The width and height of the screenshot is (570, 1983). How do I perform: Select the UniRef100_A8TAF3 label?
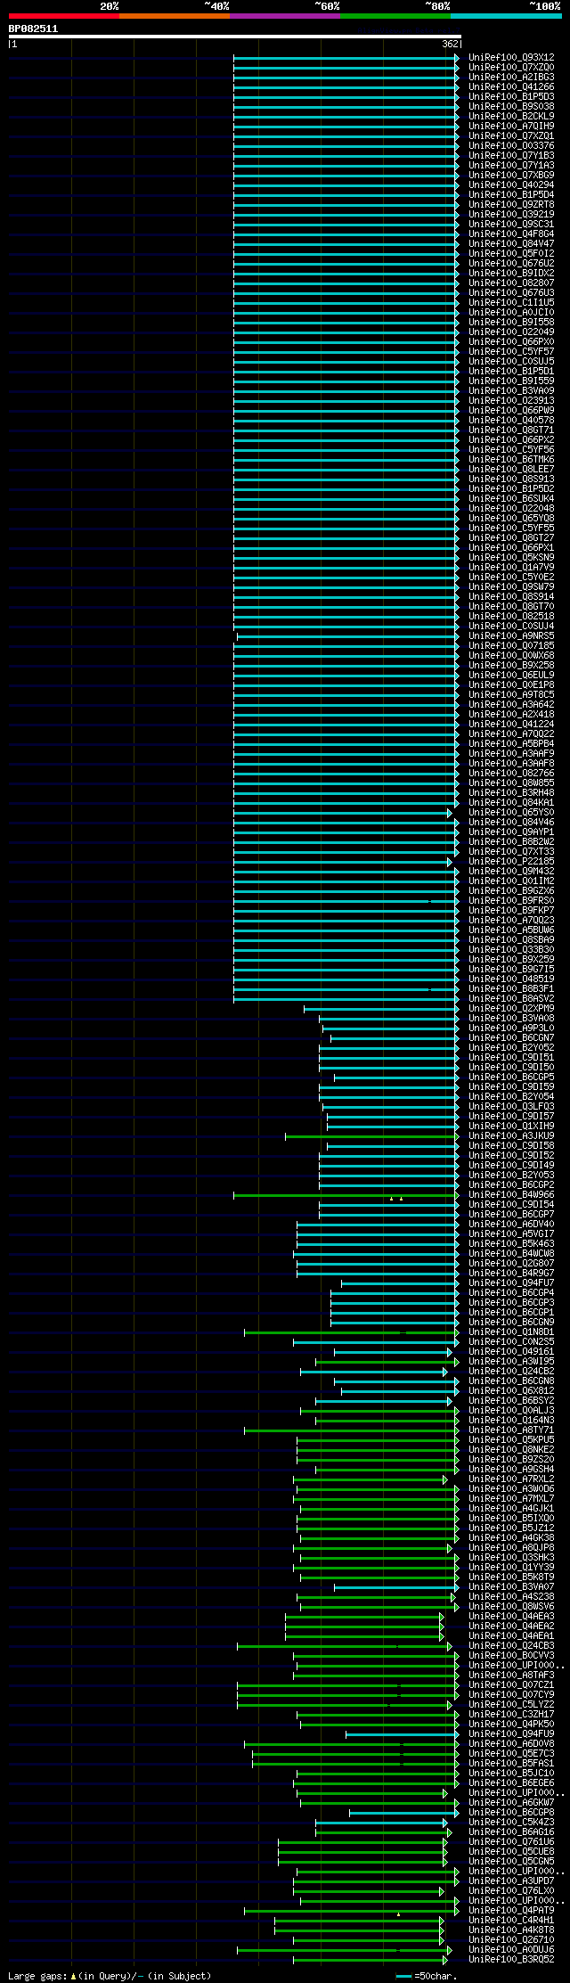click(511, 1676)
